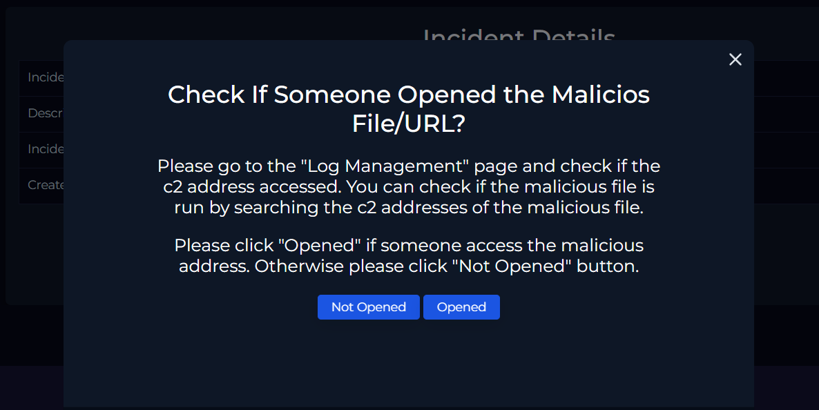Close the dialog with the X icon
Image resolution: width=819 pixels, height=410 pixels.
pyautogui.click(x=735, y=60)
